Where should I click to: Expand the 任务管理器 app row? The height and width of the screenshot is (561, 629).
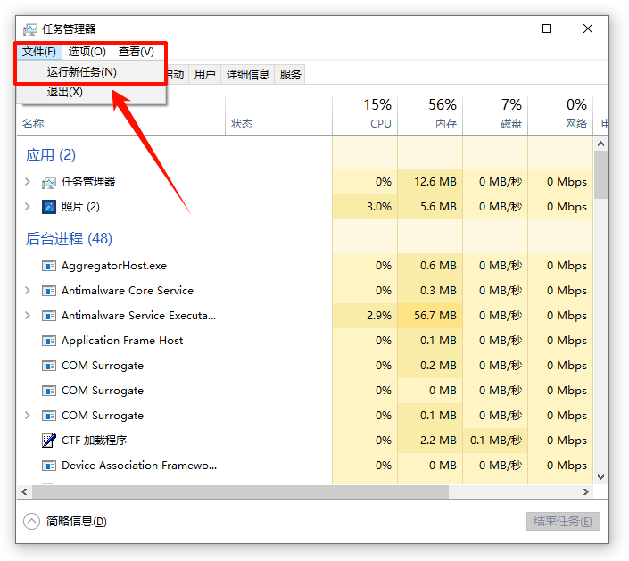tap(28, 182)
